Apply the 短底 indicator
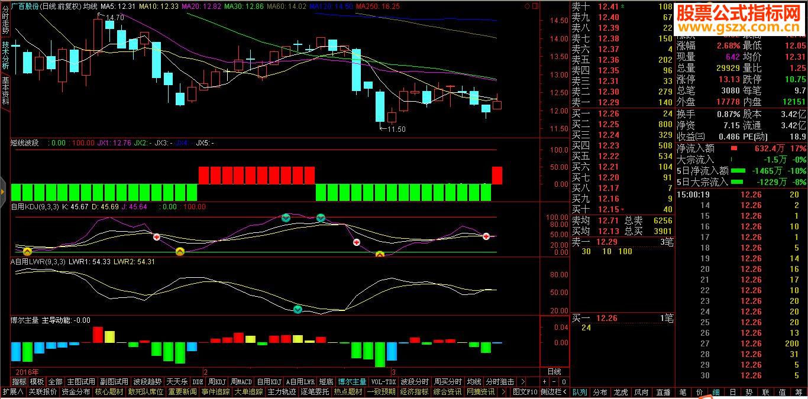 (x=326, y=382)
